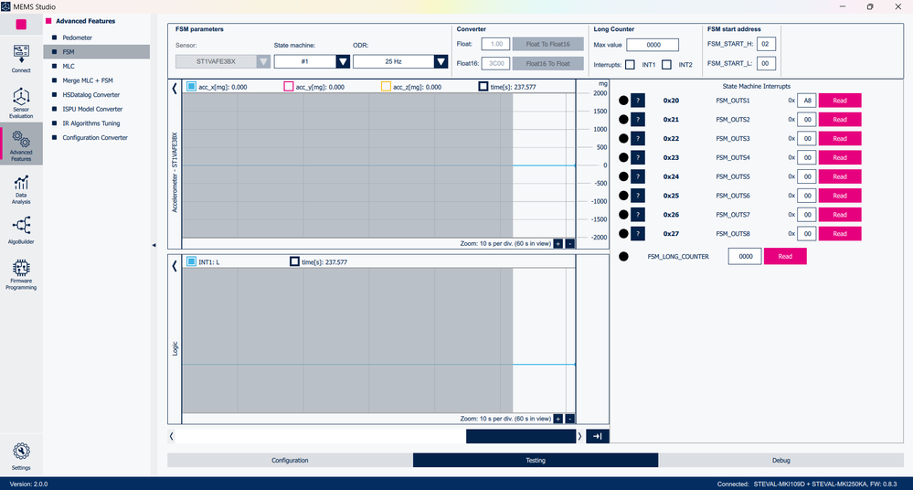
Task: Read FSM_OUTS5 register
Action: point(840,176)
